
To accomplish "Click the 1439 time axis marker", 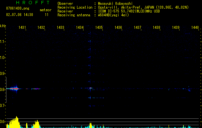I will coord(176,28).
